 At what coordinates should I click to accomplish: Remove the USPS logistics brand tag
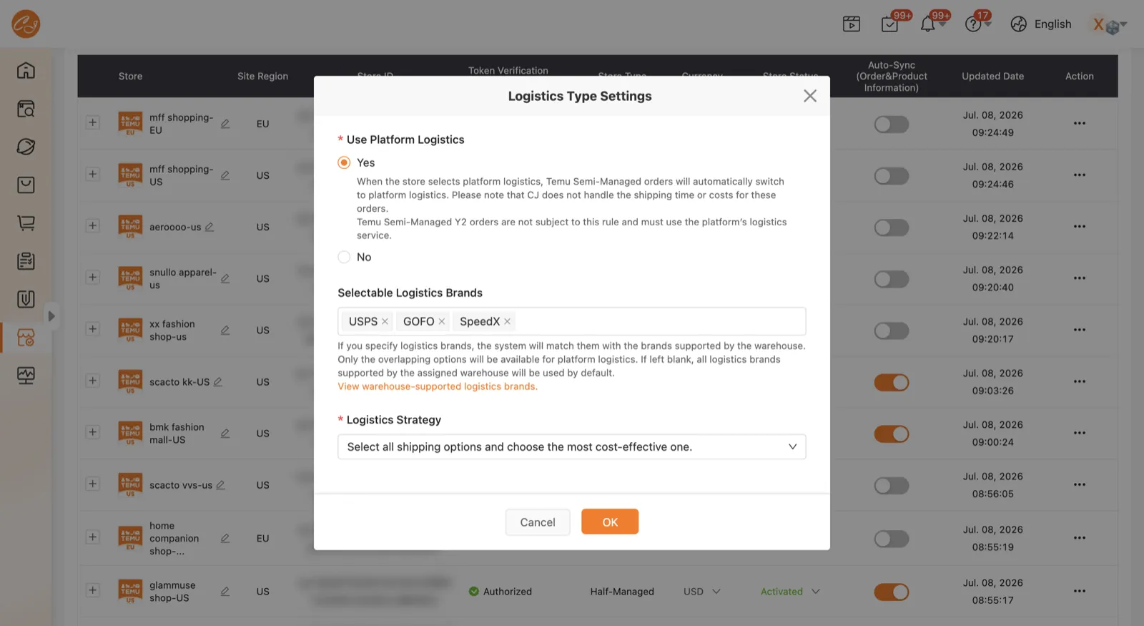385,321
